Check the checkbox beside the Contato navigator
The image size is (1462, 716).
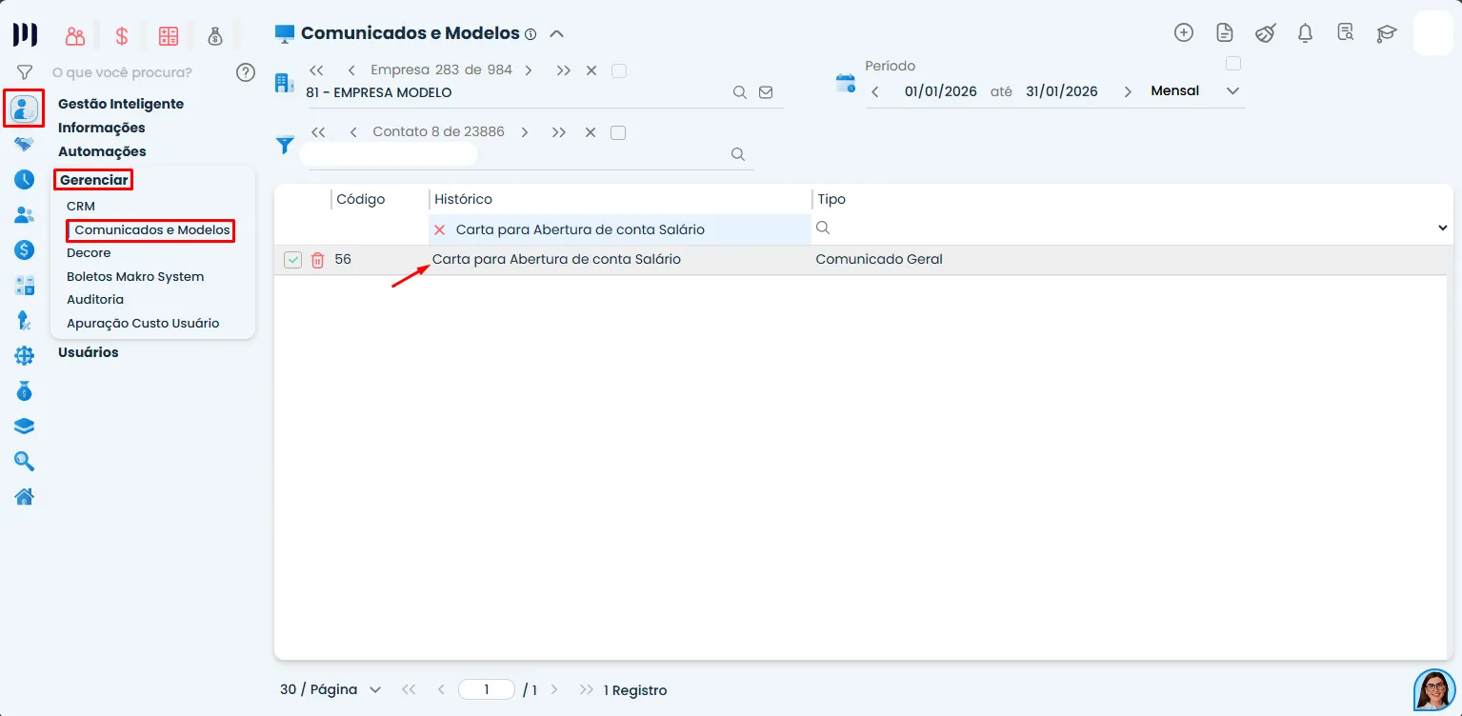click(618, 132)
